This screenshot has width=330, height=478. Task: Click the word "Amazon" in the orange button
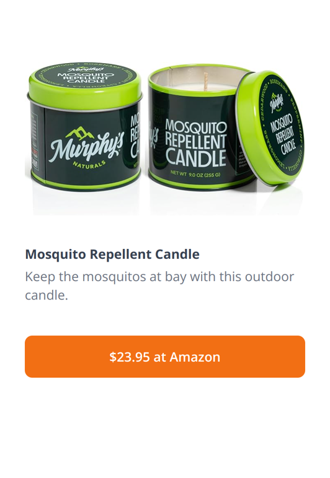coord(195,357)
